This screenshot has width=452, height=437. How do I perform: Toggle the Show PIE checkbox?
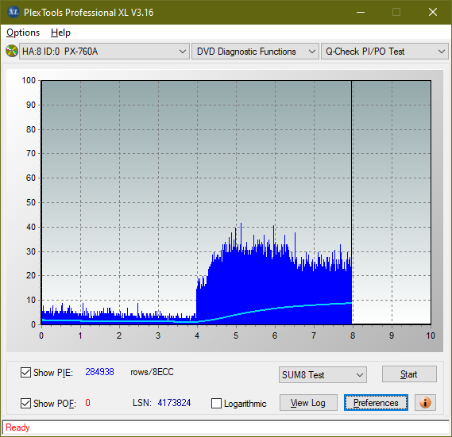click(25, 372)
